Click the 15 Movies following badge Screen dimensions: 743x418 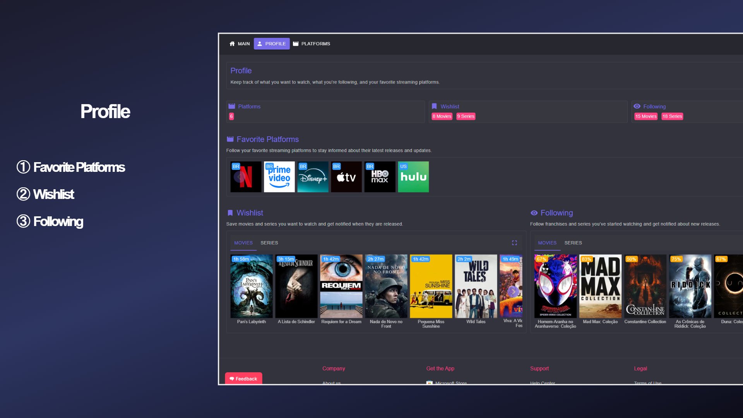tap(646, 116)
